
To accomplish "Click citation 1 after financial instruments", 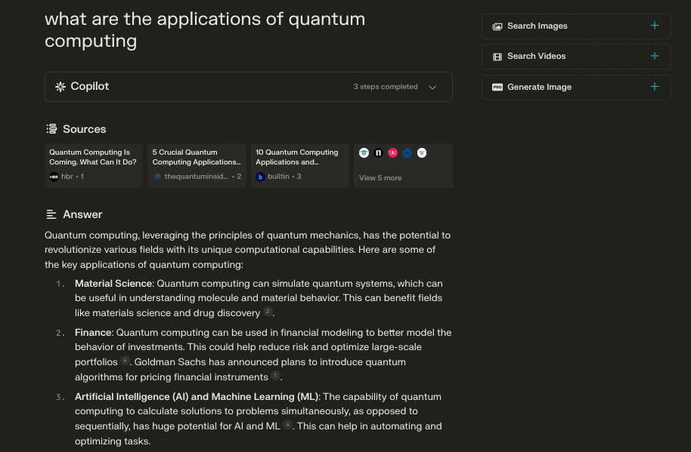I will 275,376.
